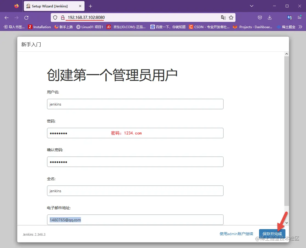Click the 创建第一个管理员用户 heading

(x=112, y=75)
